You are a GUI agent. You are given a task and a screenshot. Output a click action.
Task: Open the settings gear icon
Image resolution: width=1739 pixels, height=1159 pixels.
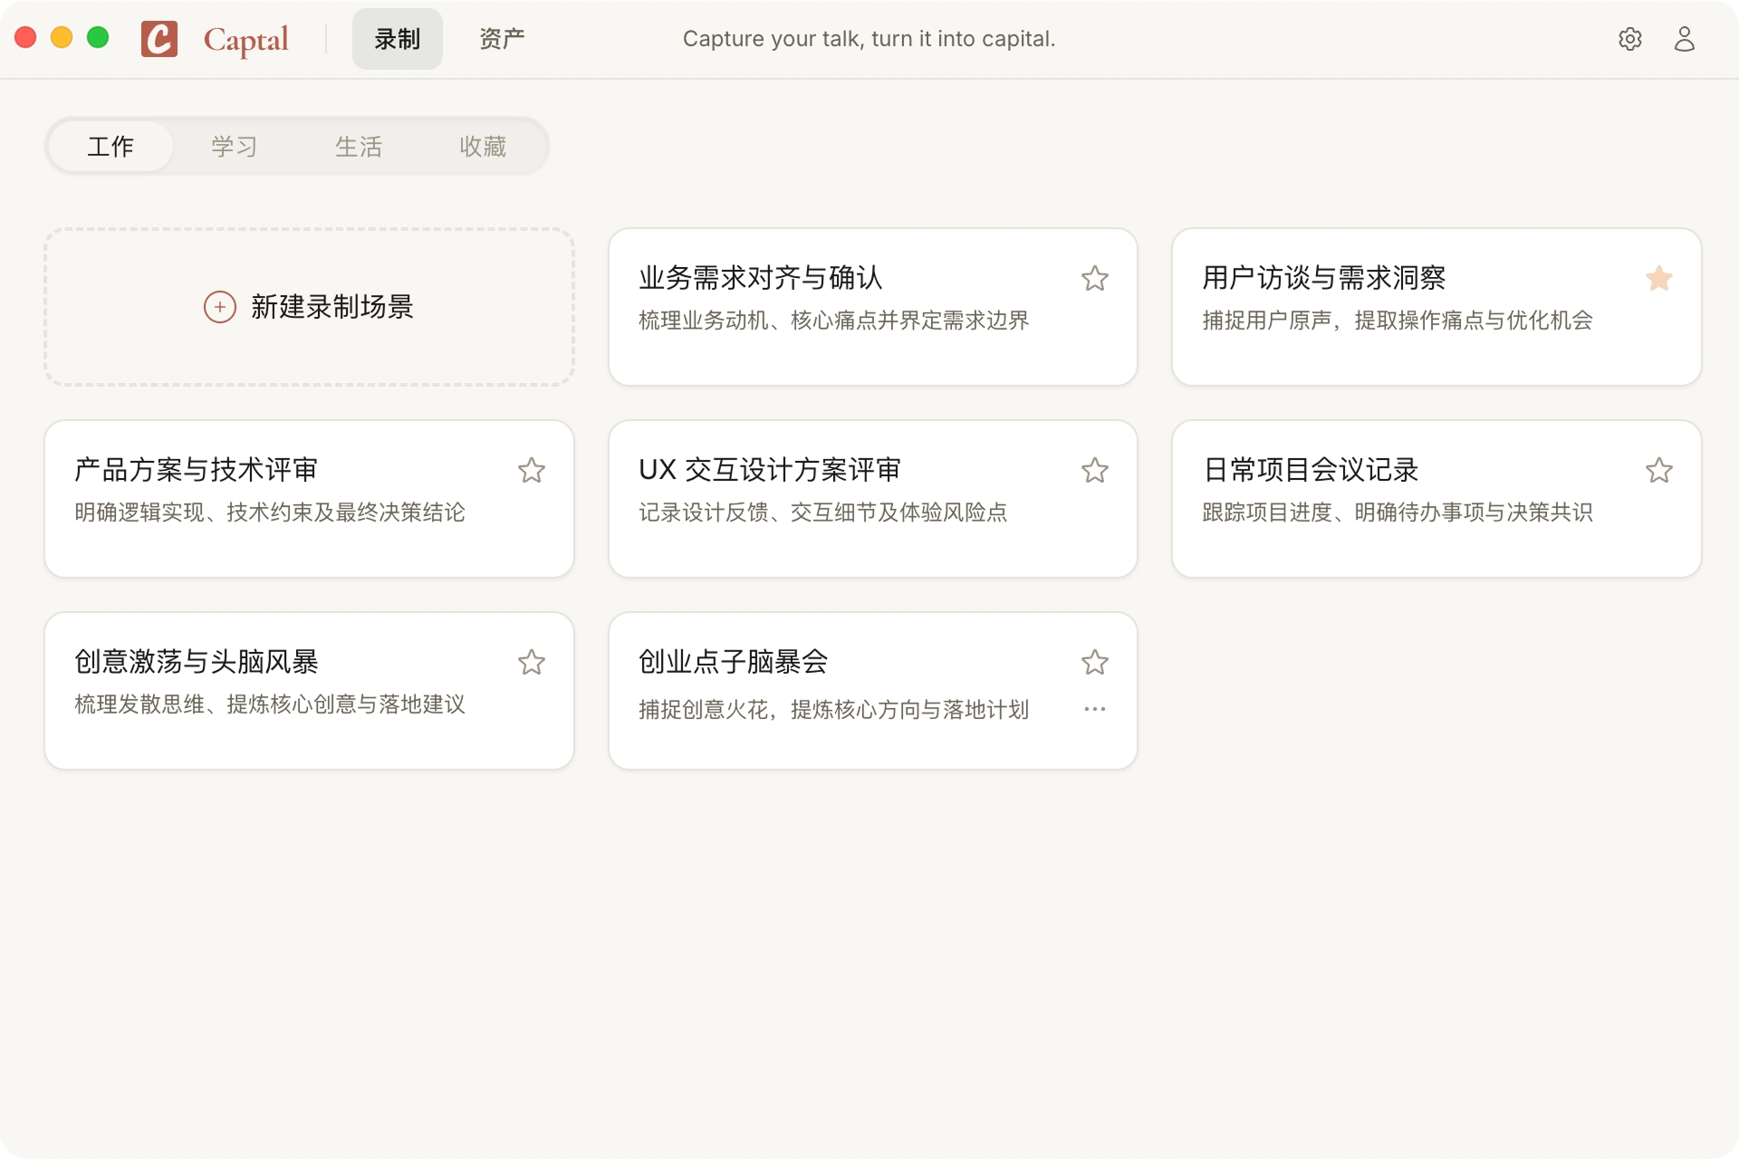1630,38
